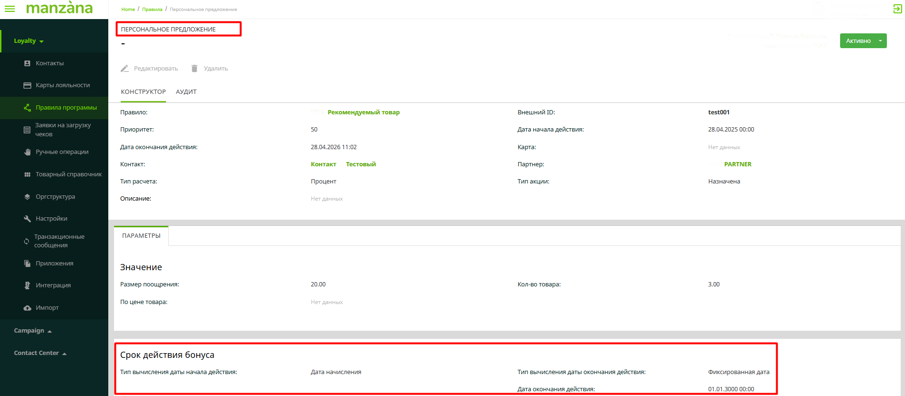Open Импорт cloud upload item
905x396 pixels.
point(47,308)
